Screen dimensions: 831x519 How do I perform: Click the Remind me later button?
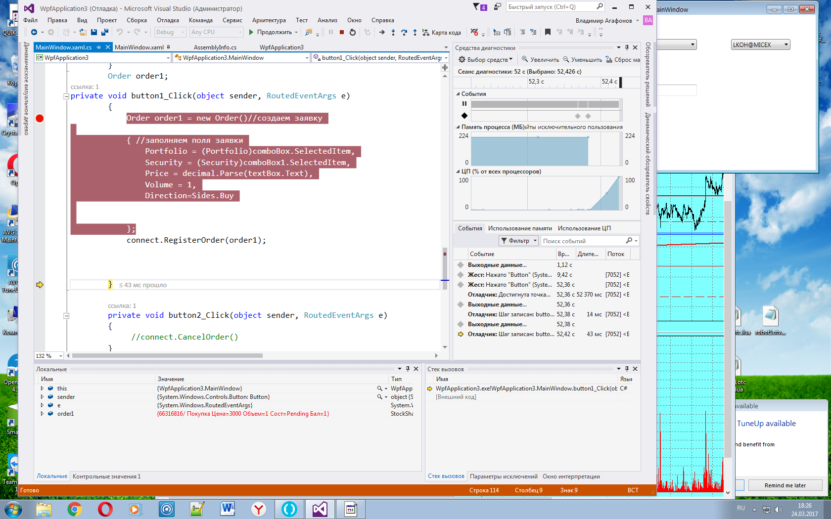[x=785, y=485]
